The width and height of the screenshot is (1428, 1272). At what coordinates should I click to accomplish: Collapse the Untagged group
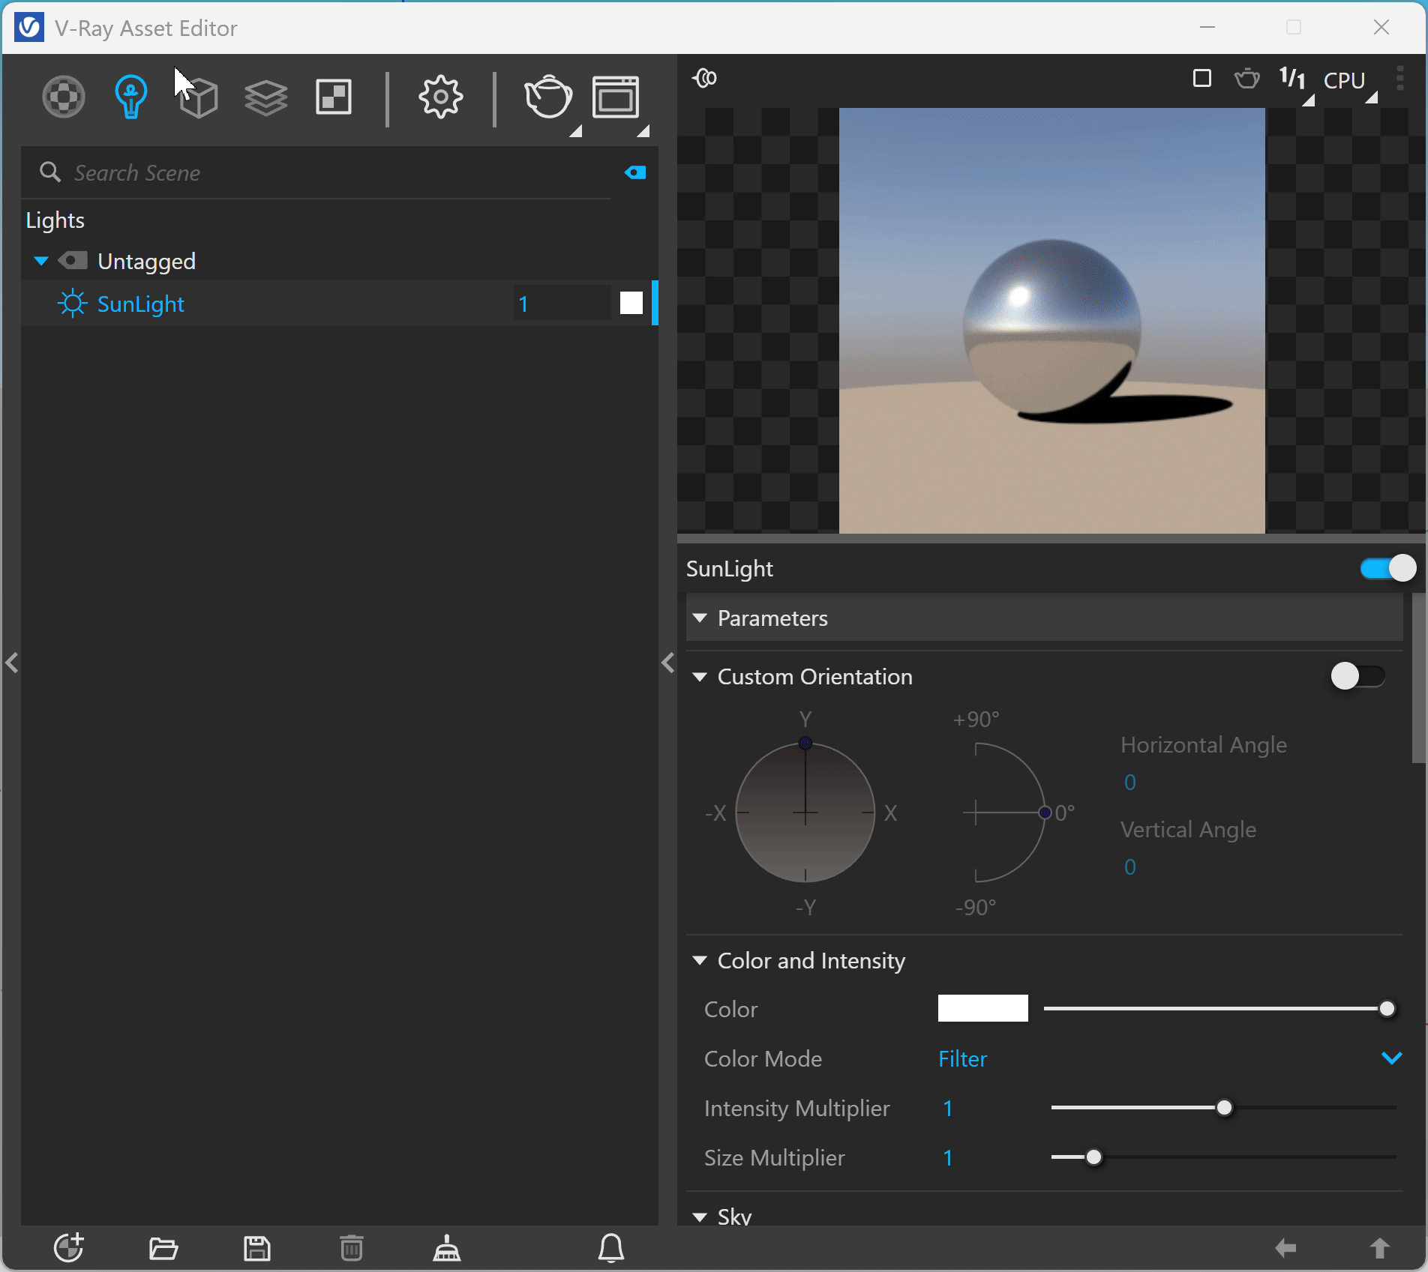click(x=41, y=261)
